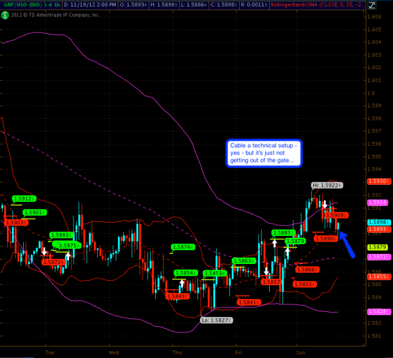Click the Lo: 1.5827 price bubble
Viewport: 393px width, 358px height.
coord(217,320)
